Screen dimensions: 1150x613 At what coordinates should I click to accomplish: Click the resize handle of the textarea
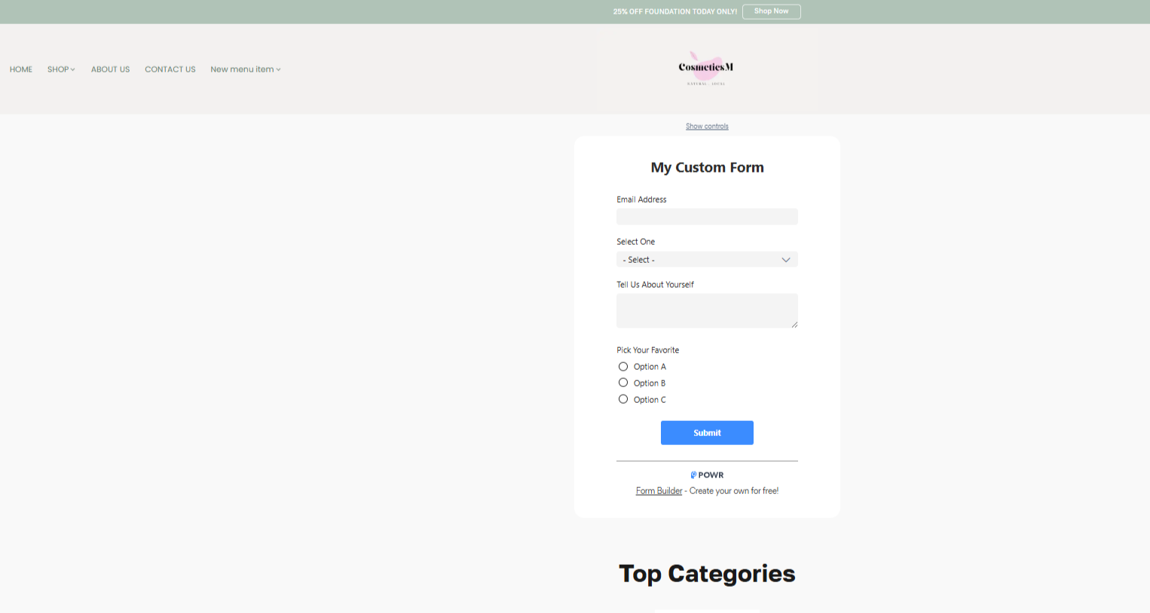click(x=794, y=325)
